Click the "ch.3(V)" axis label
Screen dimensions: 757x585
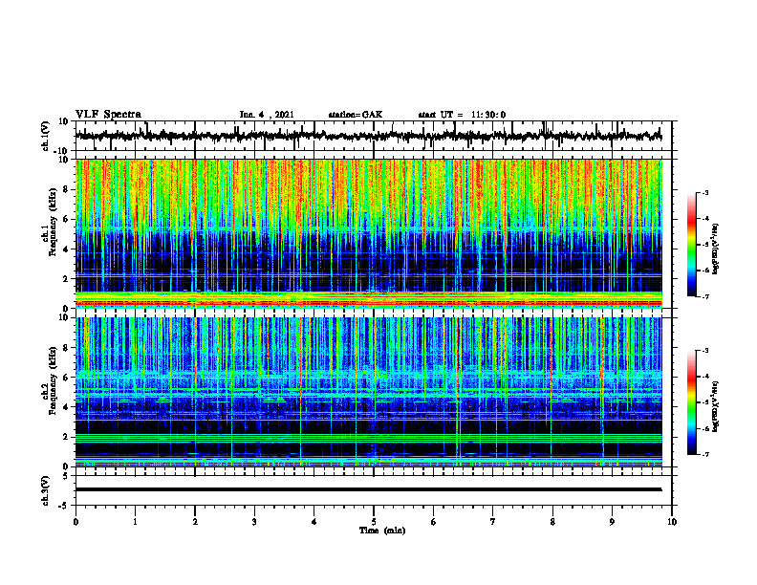[x=45, y=490]
